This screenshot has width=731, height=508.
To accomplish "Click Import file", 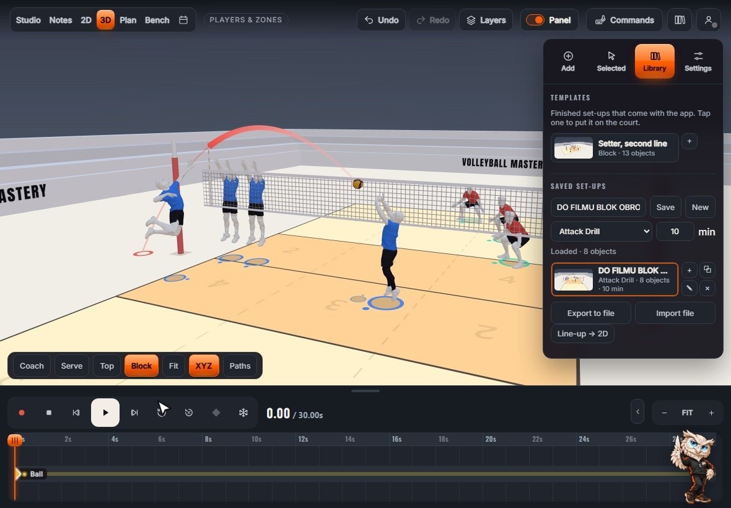I will 675,313.
